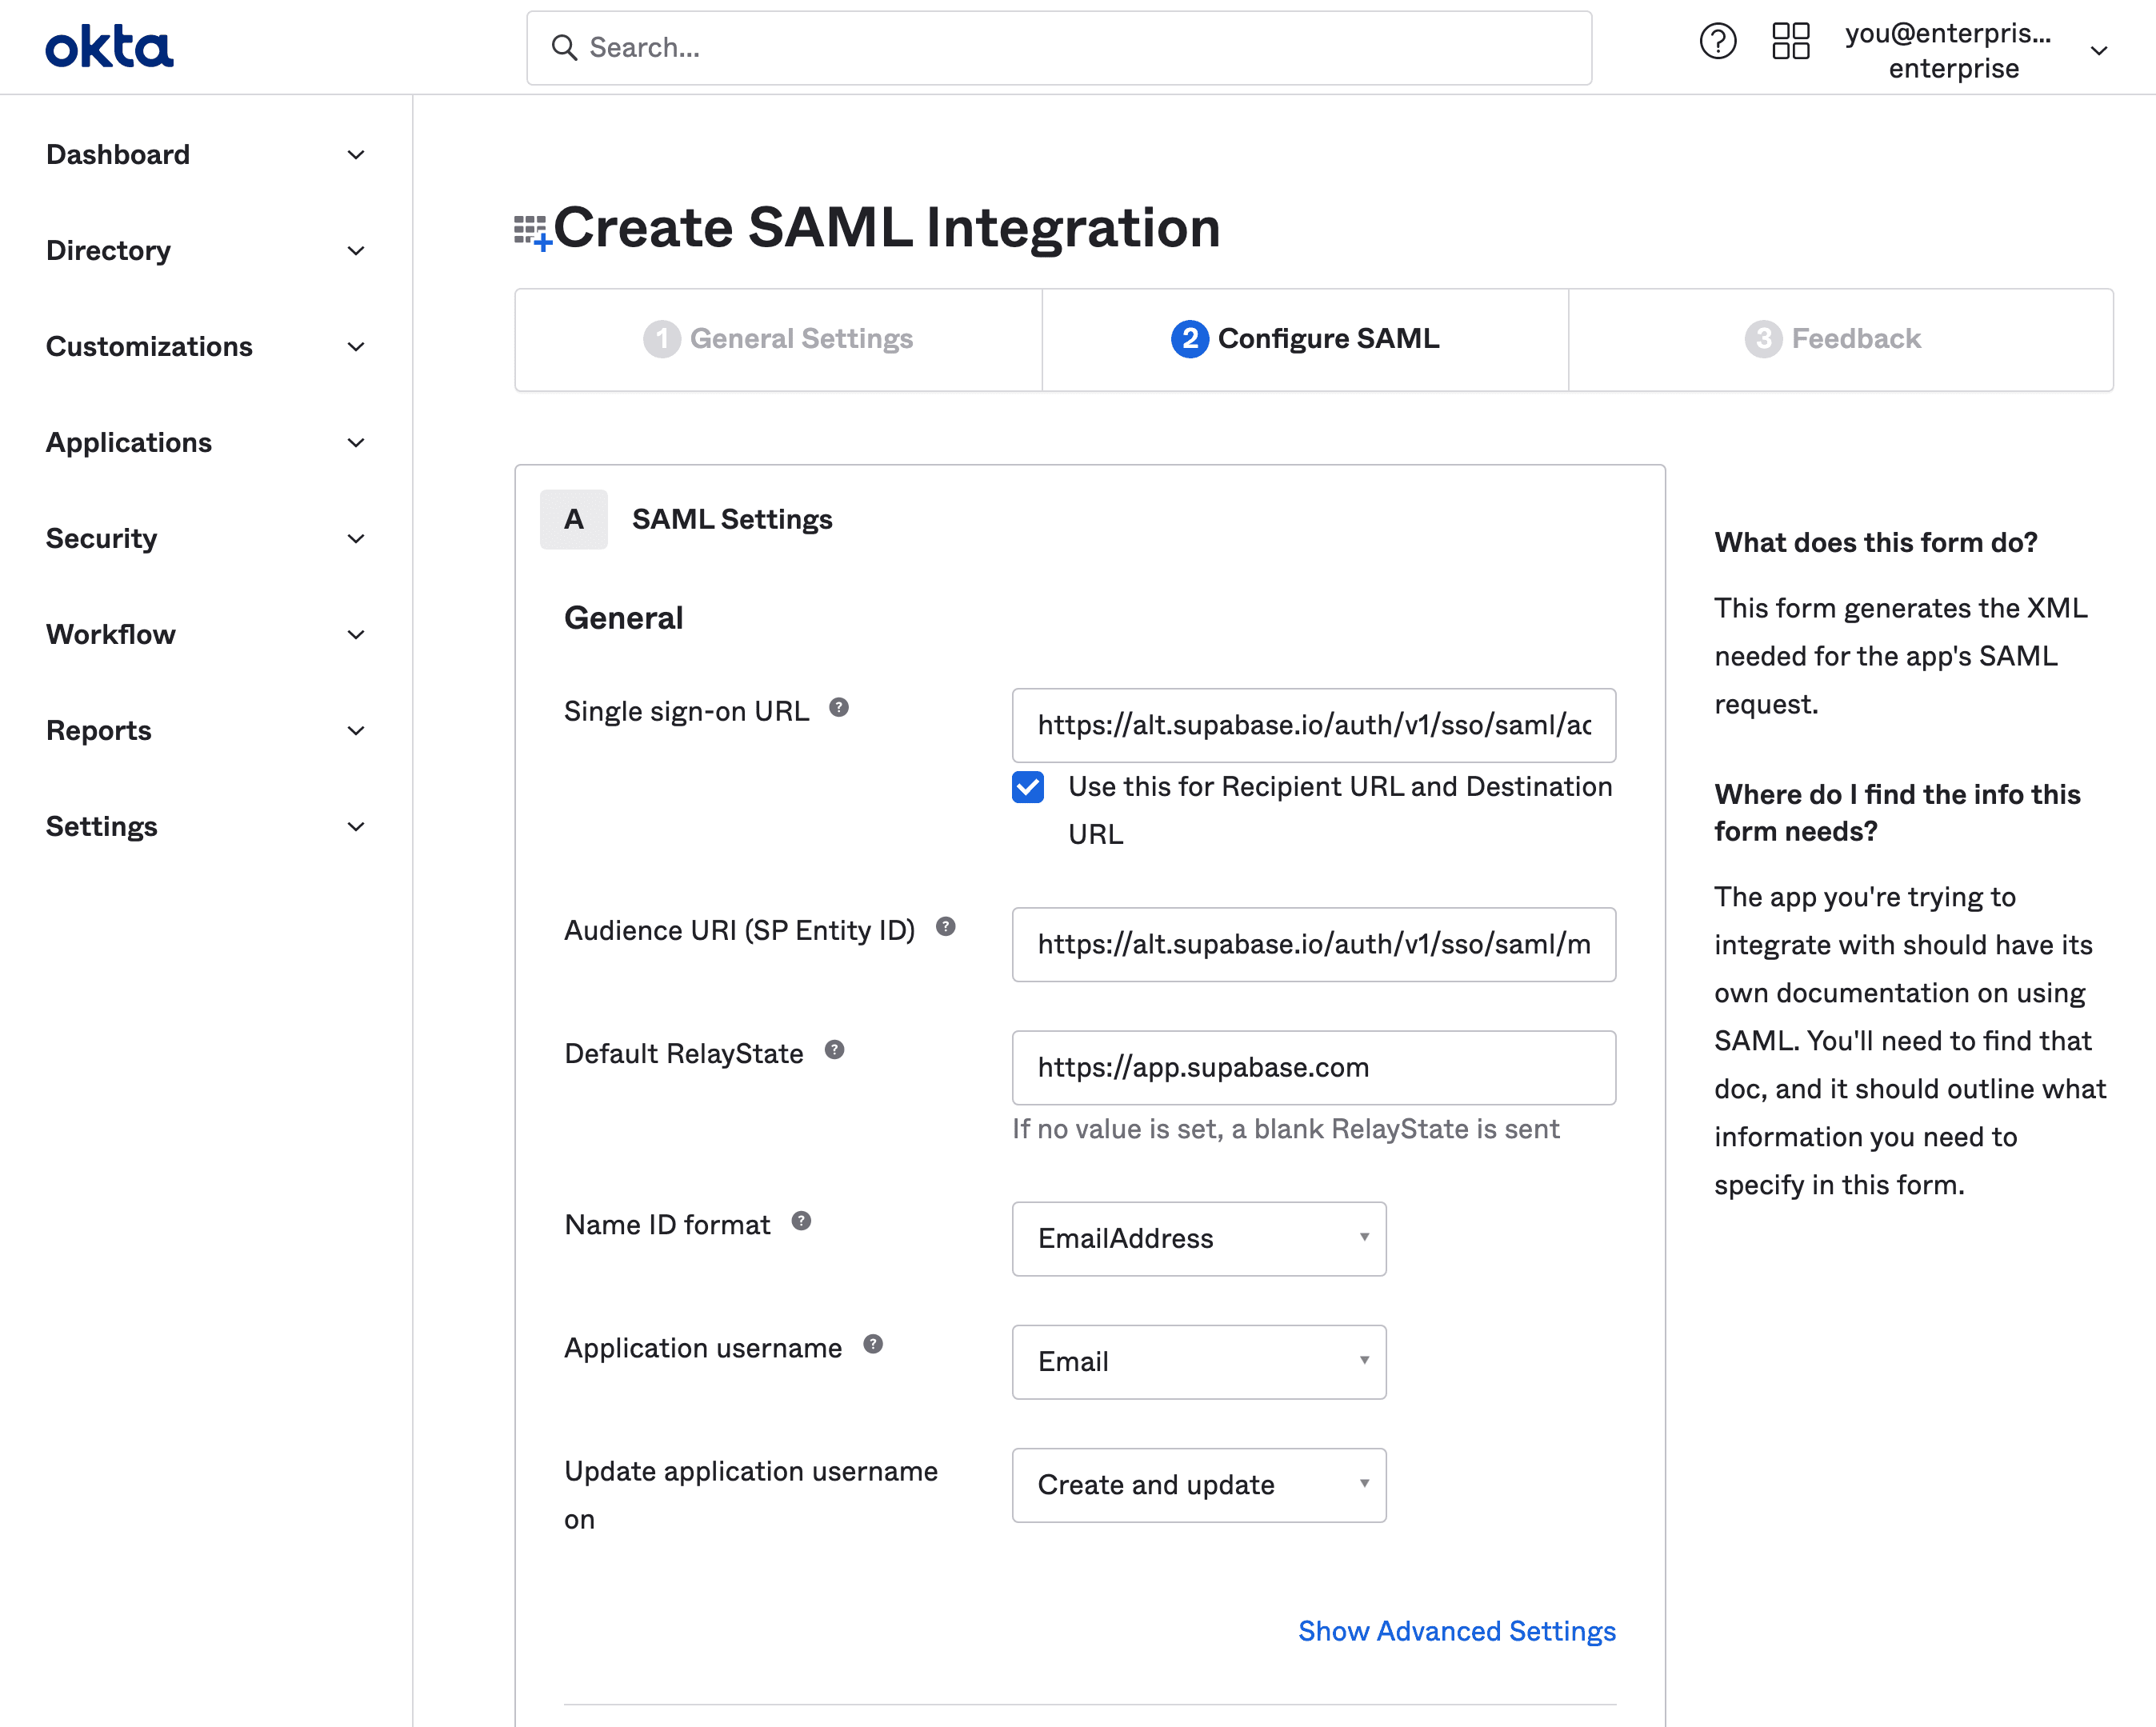Toggle Use this for Recipient URL checkbox
2156x1727 pixels.
(1030, 786)
